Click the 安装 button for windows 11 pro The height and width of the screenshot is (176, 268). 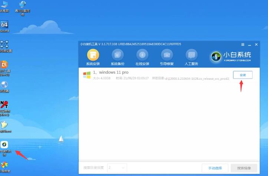pyautogui.click(x=243, y=75)
